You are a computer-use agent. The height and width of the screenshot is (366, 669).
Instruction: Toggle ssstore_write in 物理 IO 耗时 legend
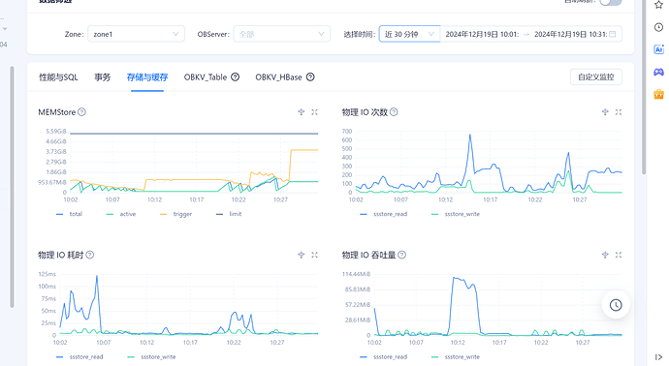152,356
